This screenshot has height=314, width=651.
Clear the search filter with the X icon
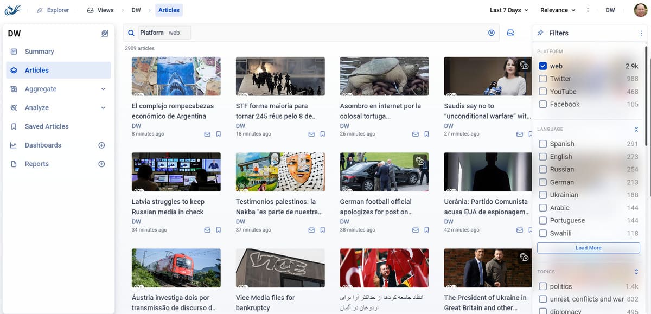pyautogui.click(x=492, y=33)
